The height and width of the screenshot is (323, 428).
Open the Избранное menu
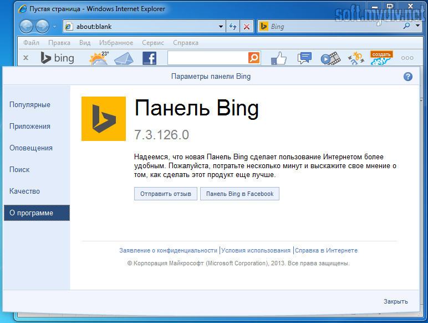(116, 43)
